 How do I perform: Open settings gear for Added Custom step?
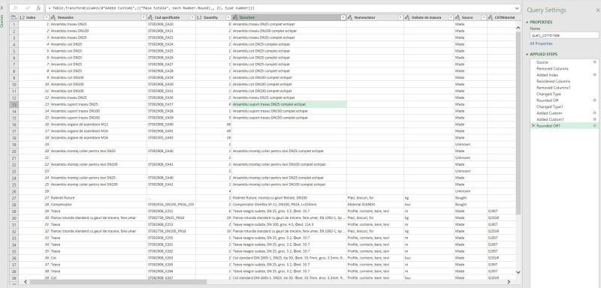pos(594,112)
